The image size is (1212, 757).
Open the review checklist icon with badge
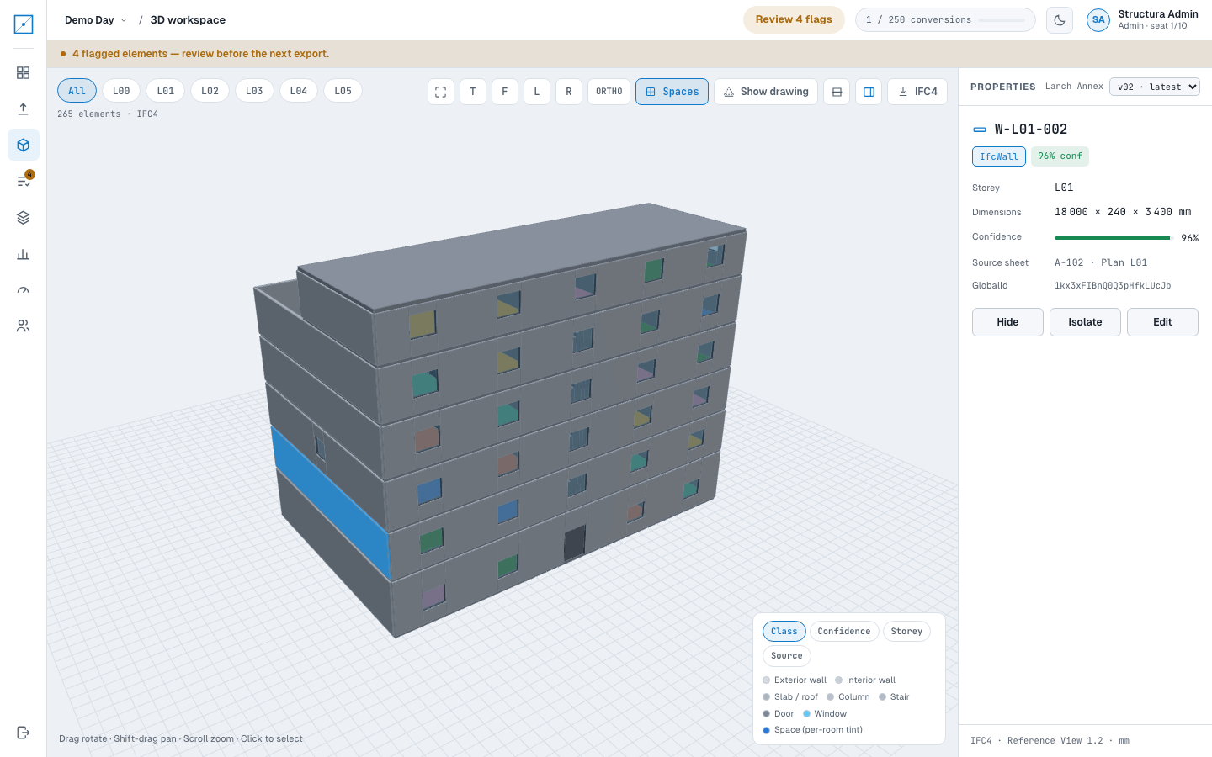(24, 181)
